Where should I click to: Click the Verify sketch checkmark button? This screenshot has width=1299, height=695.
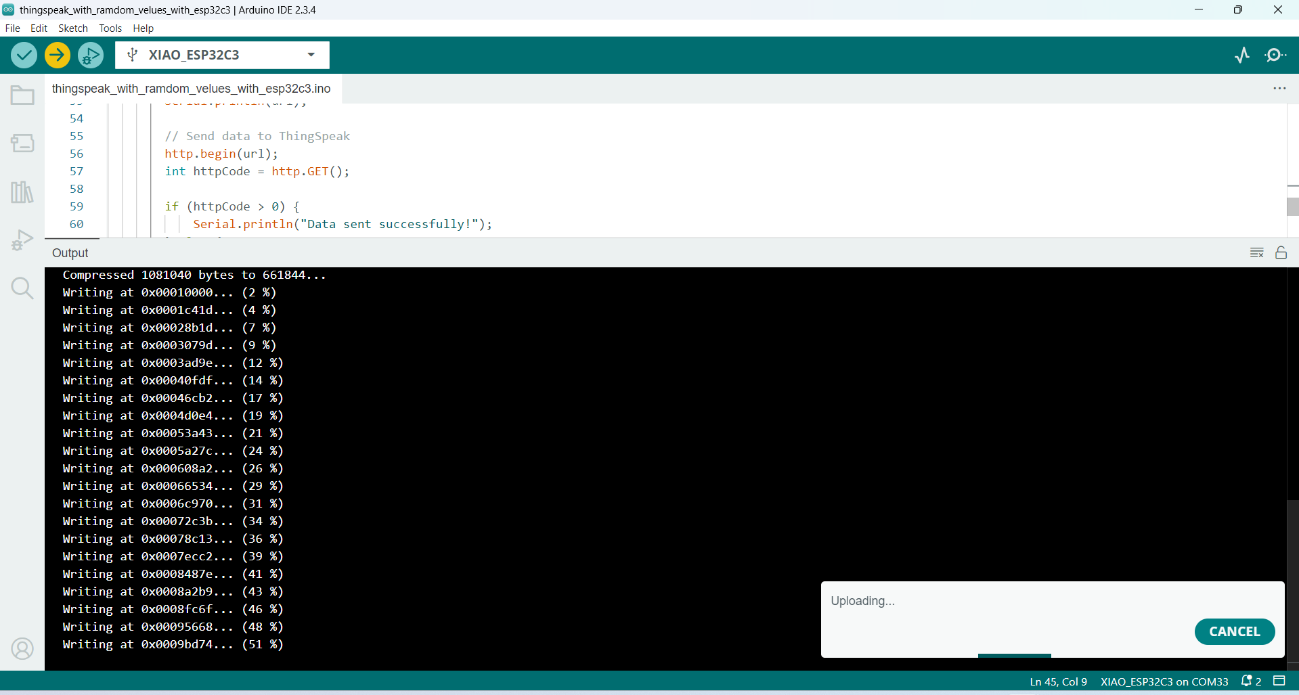point(24,55)
